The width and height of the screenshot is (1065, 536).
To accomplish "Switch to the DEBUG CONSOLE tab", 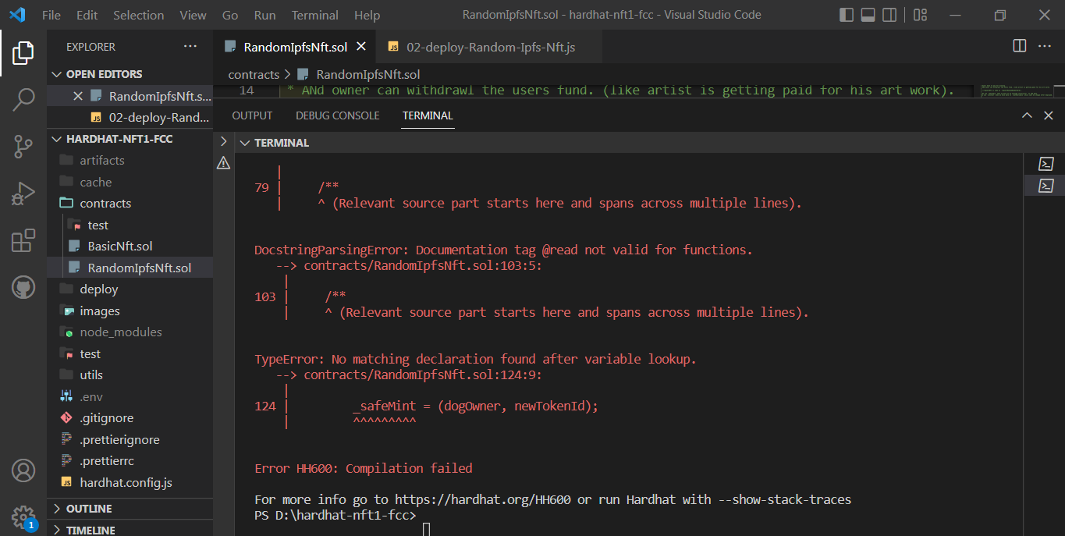I will pyautogui.click(x=337, y=115).
